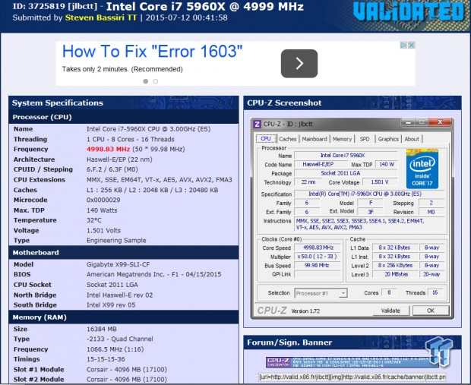Screen dimensions: 471x385
Task: Open the "How To Fix Error 1603" ad link
Action: pyautogui.click(x=152, y=52)
